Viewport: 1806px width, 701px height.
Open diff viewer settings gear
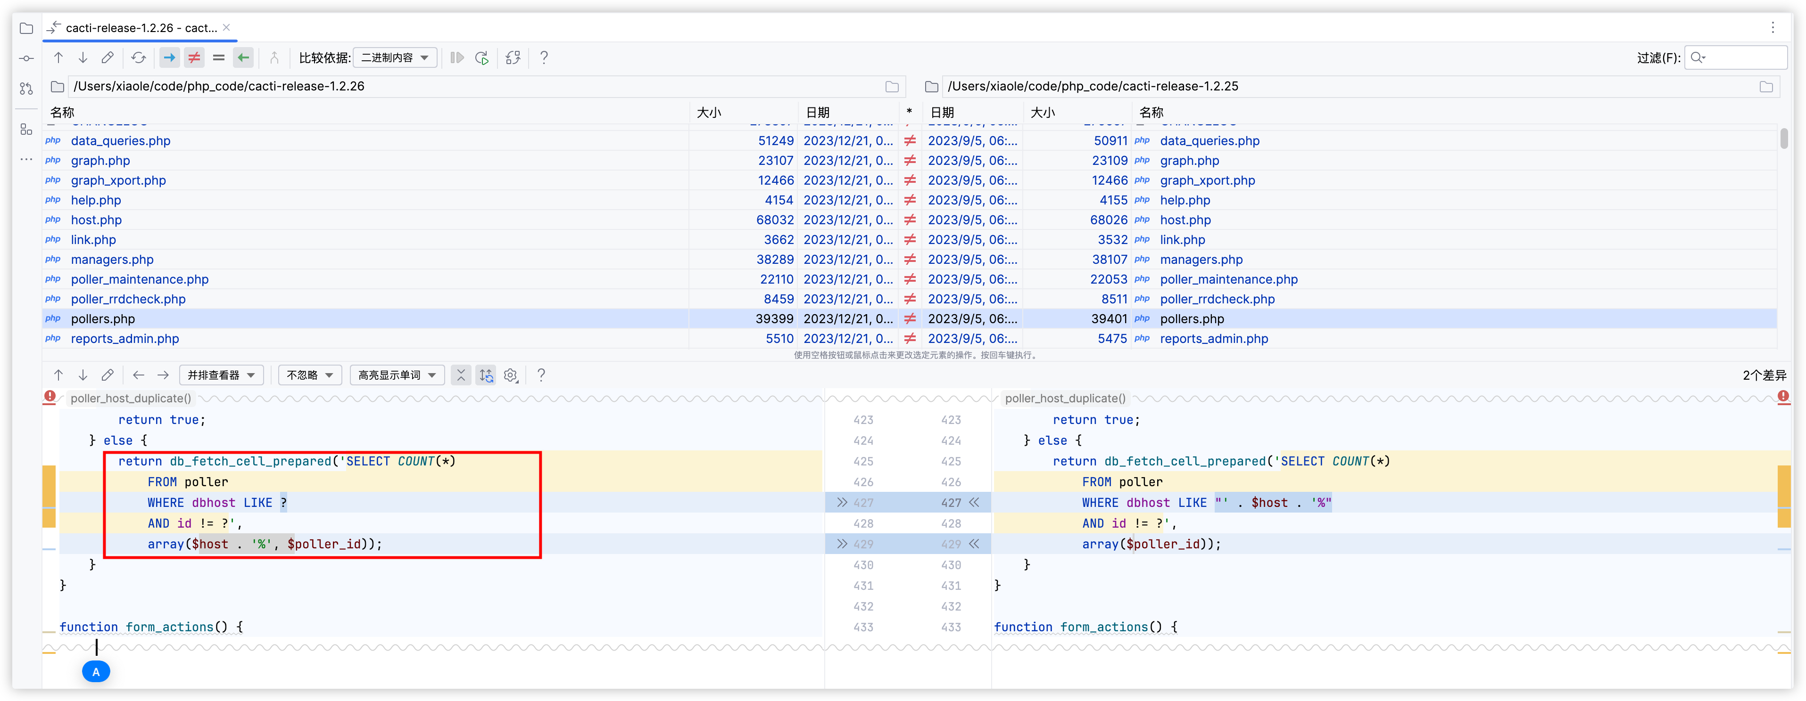[x=510, y=375]
